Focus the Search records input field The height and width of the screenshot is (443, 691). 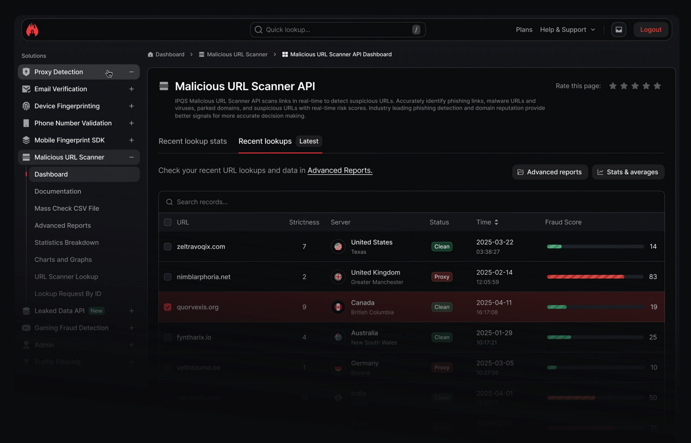tap(411, 202)
